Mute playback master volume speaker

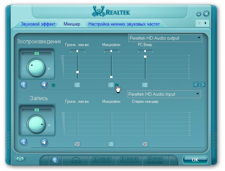[45, 85]
